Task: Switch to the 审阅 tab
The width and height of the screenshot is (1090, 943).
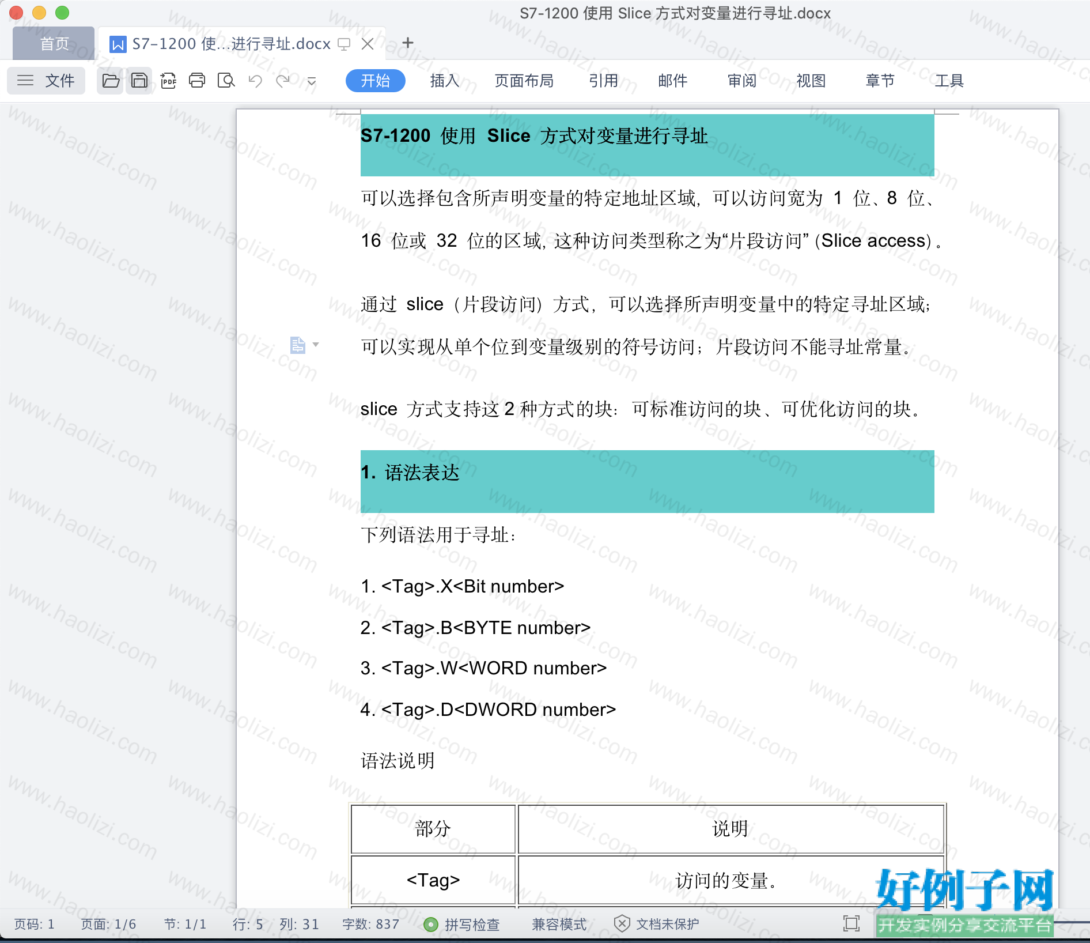Action: (742, 81)
